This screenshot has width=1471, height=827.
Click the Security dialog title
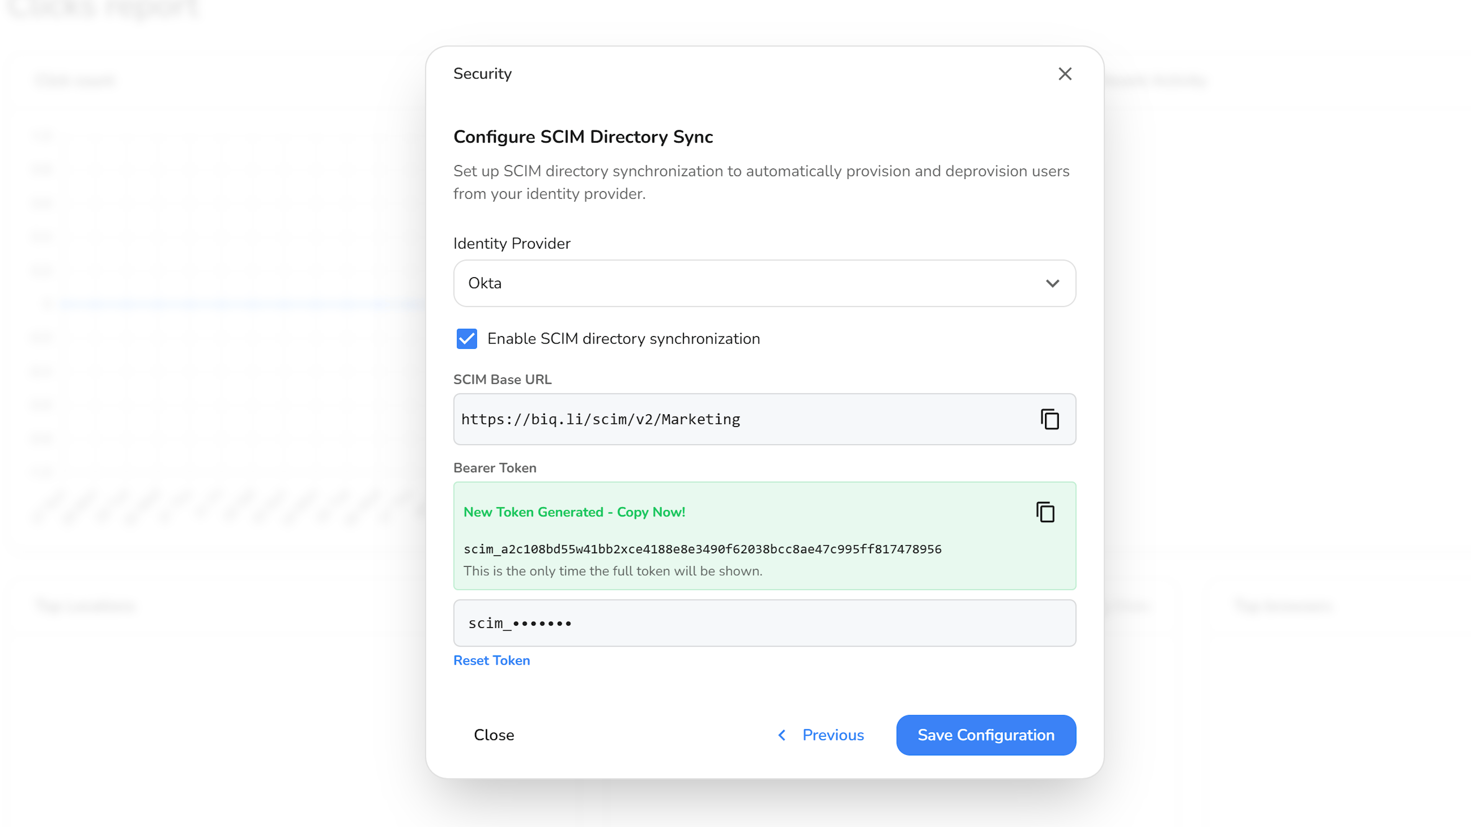[483, 74]
